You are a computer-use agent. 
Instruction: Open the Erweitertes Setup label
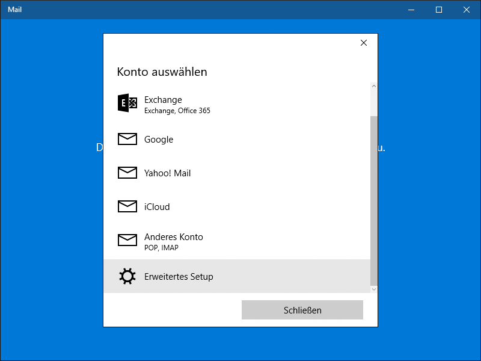tap(179, 277)
